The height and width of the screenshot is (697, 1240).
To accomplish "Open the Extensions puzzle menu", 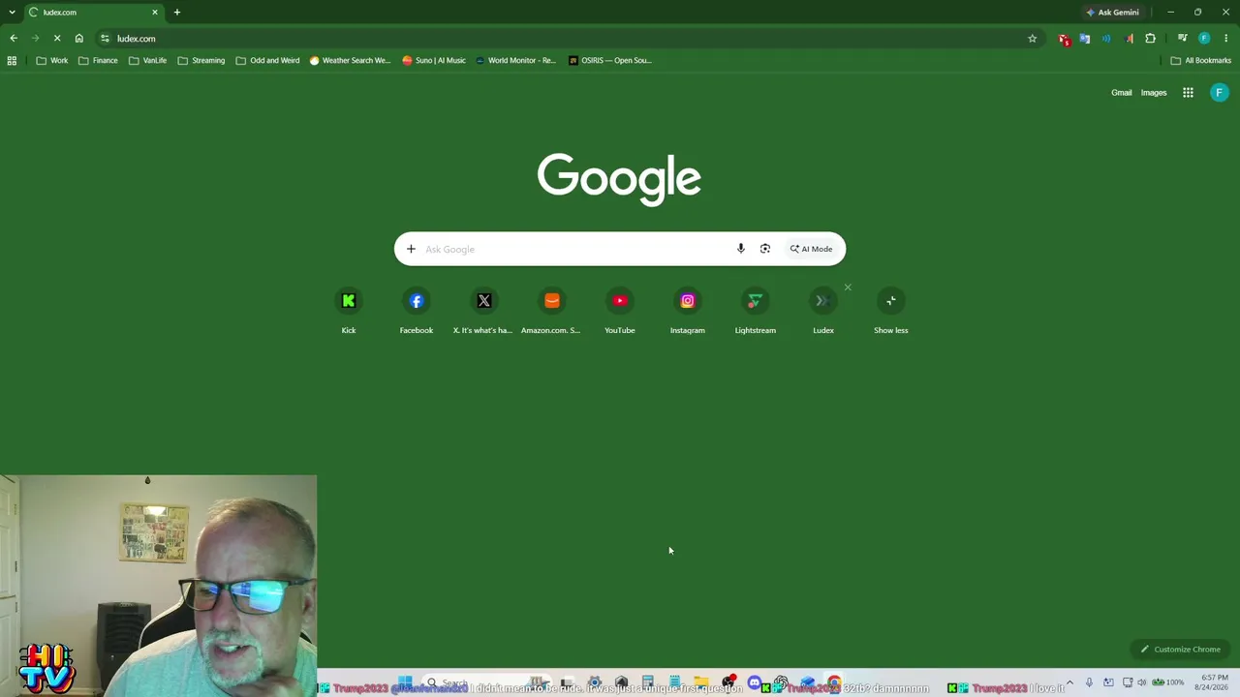I will point(1151,39).
